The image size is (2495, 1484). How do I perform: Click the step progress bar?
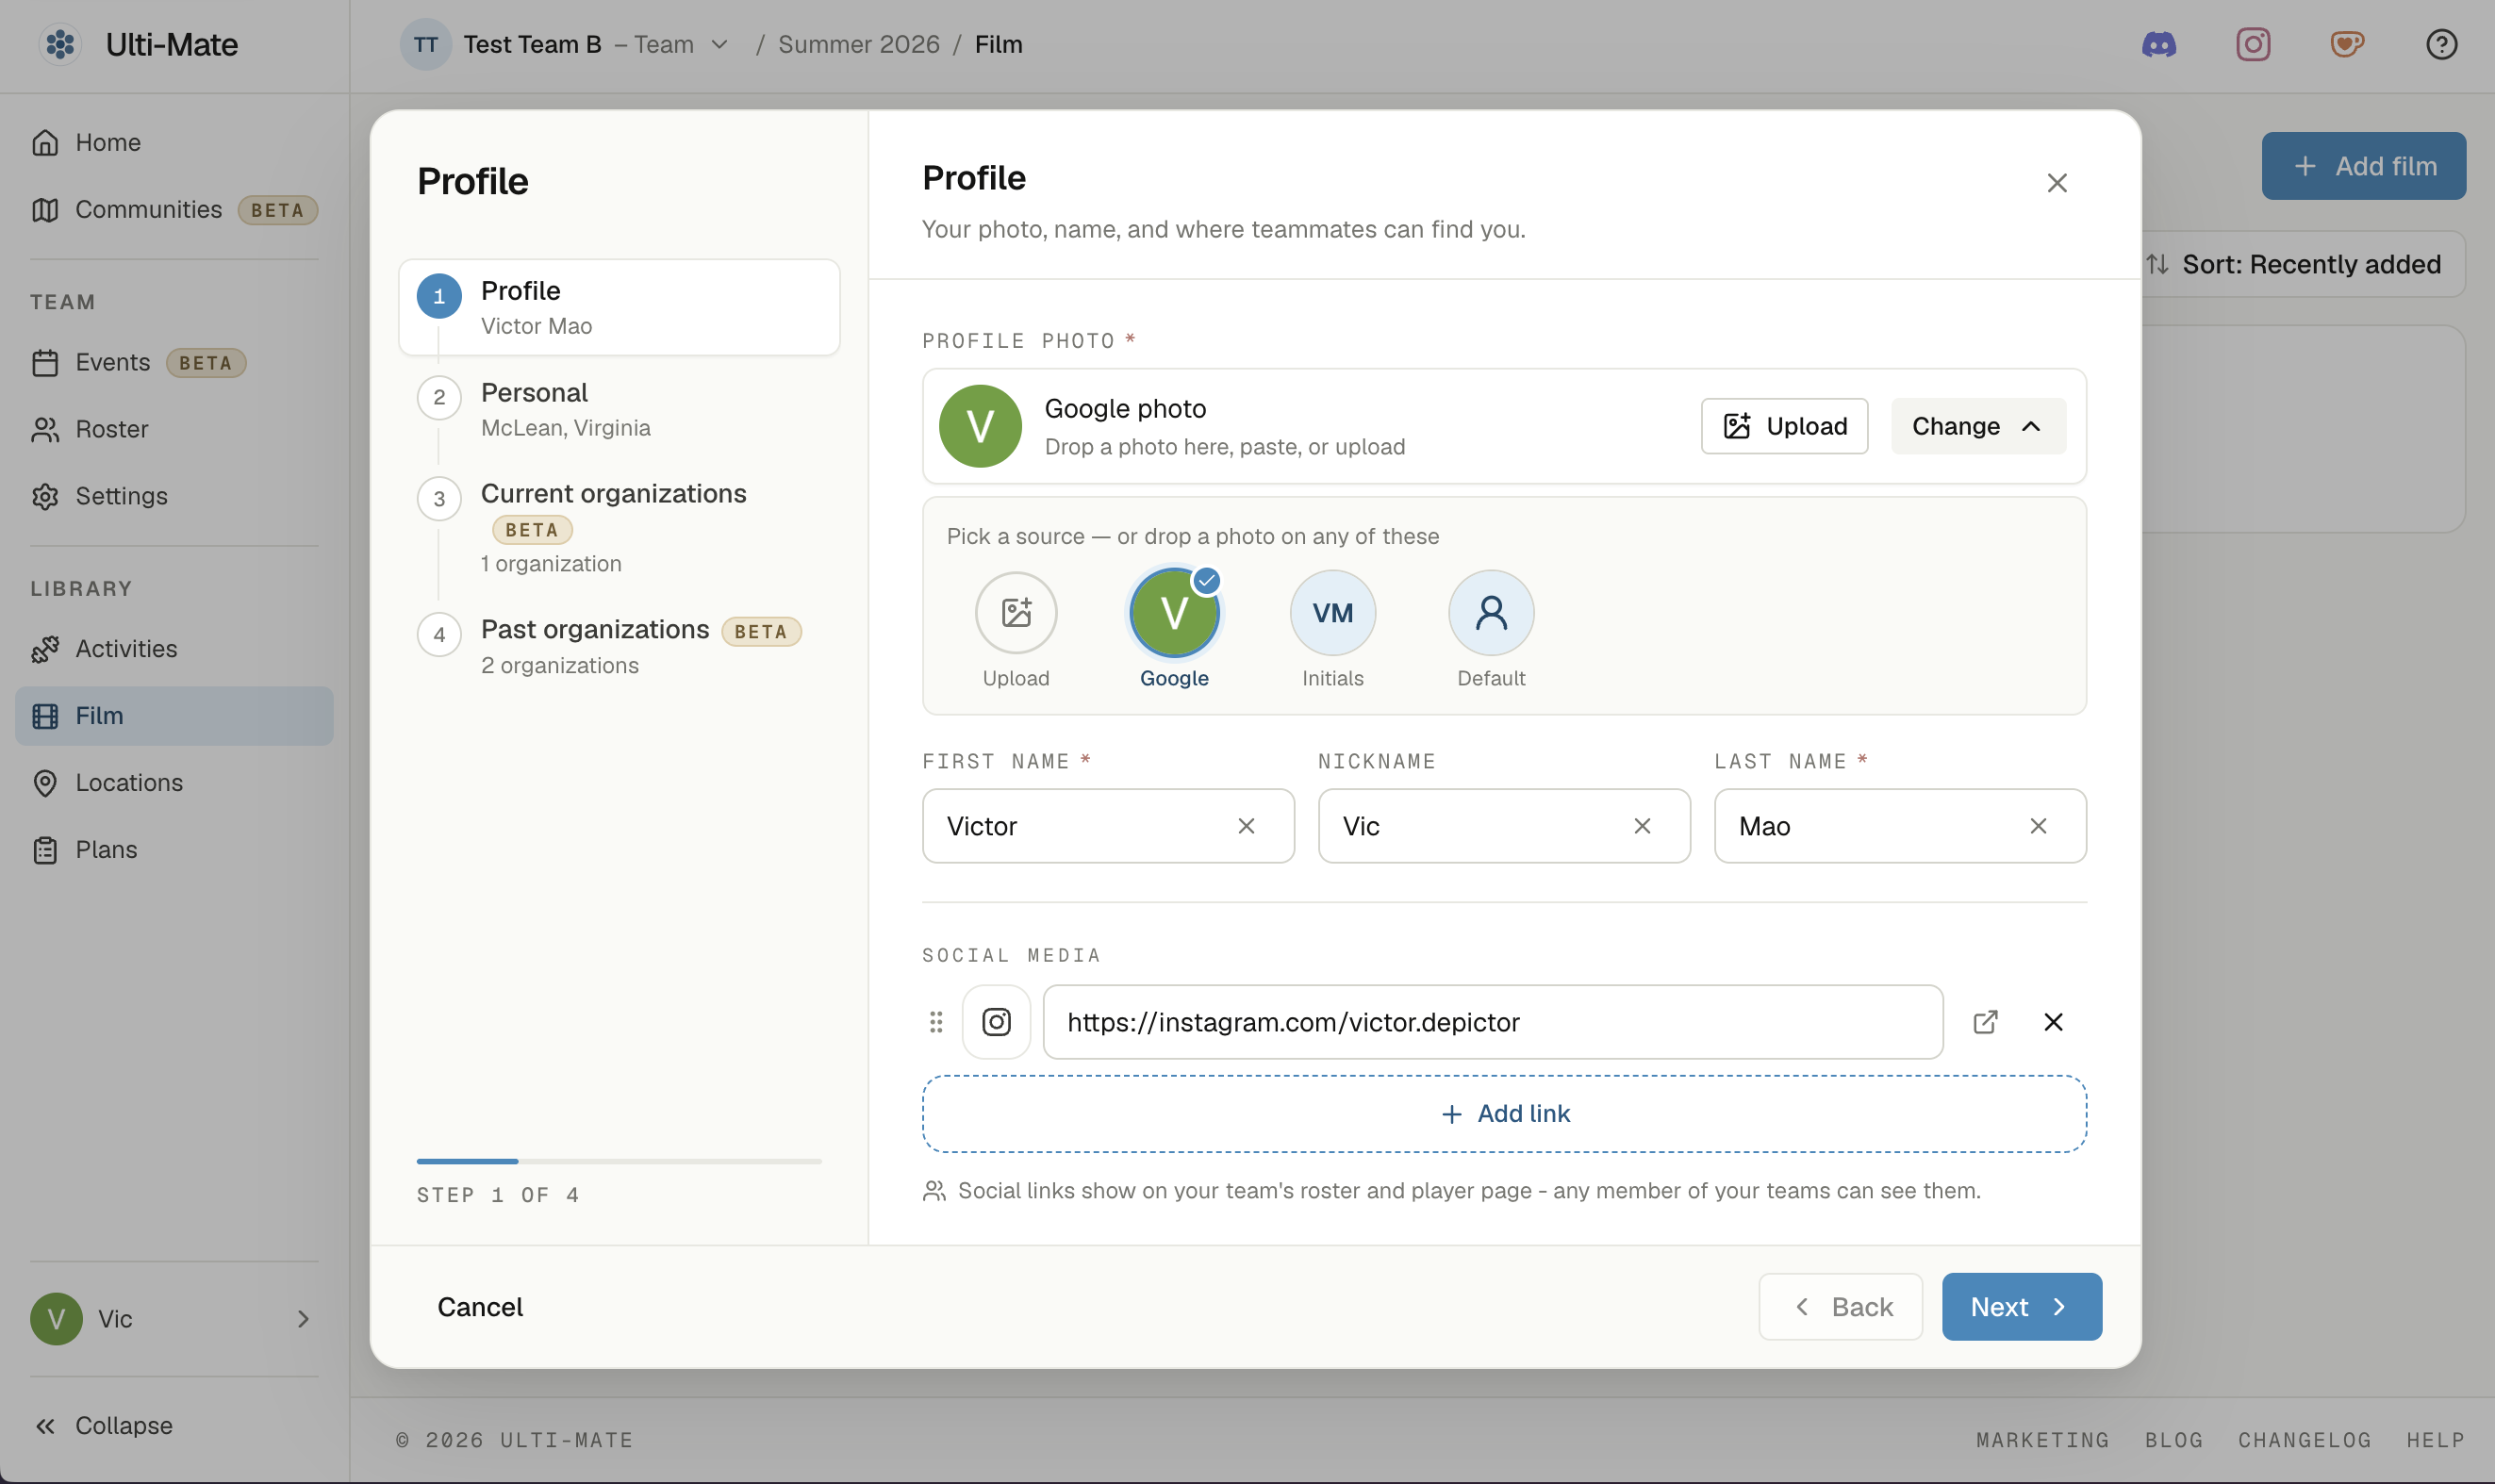[619, 1161]
